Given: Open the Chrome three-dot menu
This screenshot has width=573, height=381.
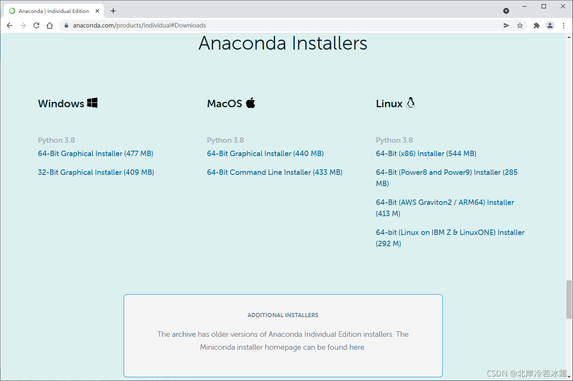Looking at the screenshot, I should pyautogui.click(x=563, y=25).
